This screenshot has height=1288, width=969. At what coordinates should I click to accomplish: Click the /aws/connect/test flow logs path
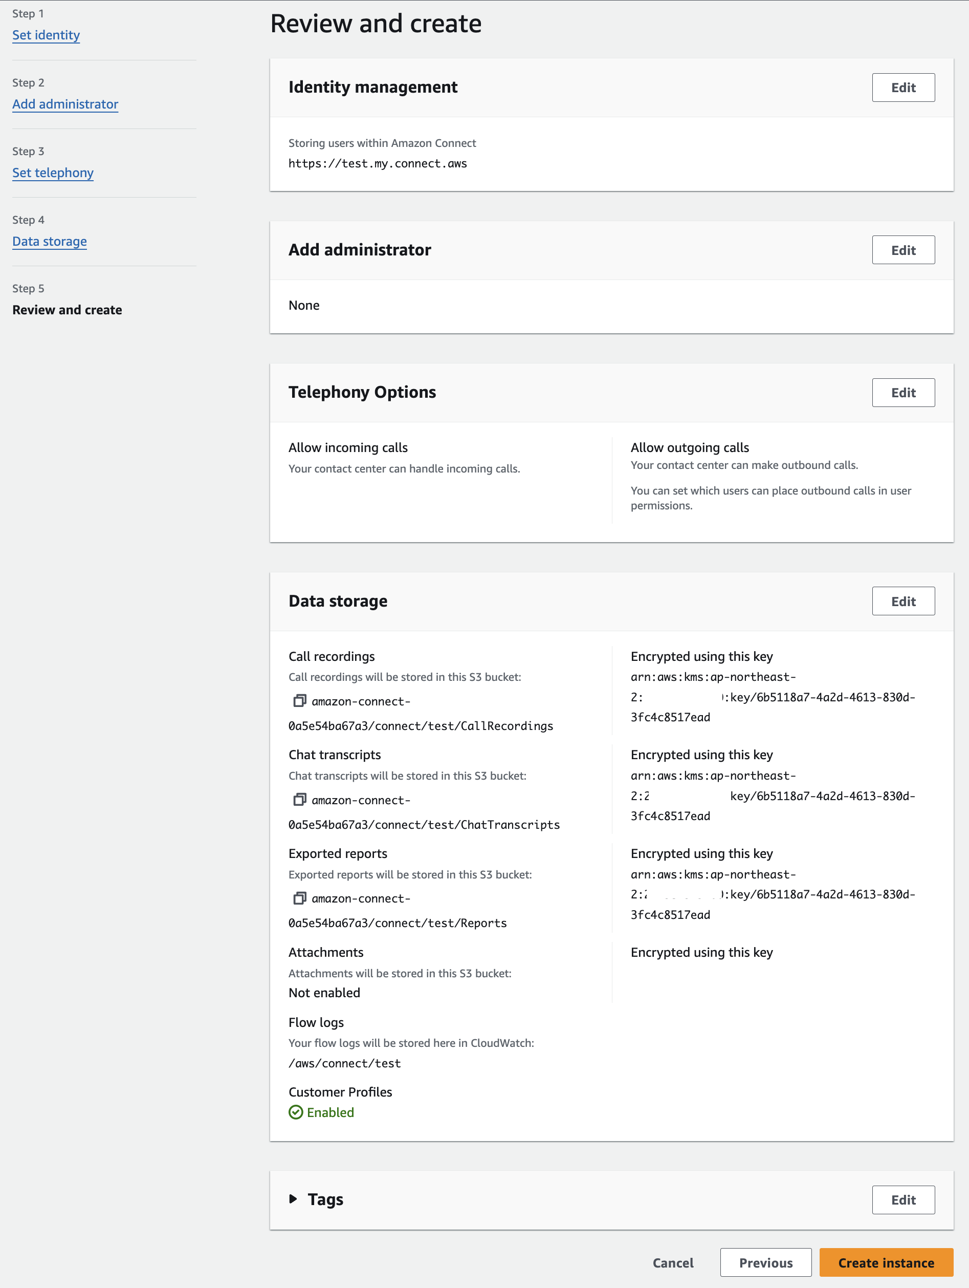pyautogui.click(x=344, y=1063)
